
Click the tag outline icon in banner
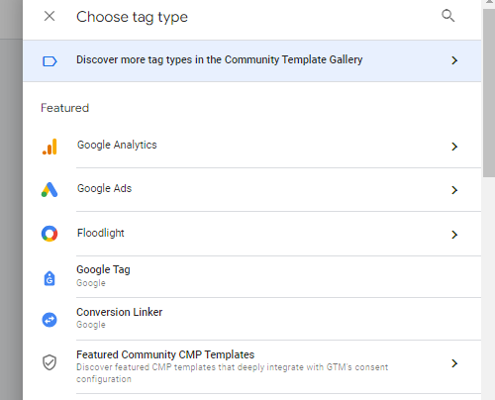pos(49,61)
